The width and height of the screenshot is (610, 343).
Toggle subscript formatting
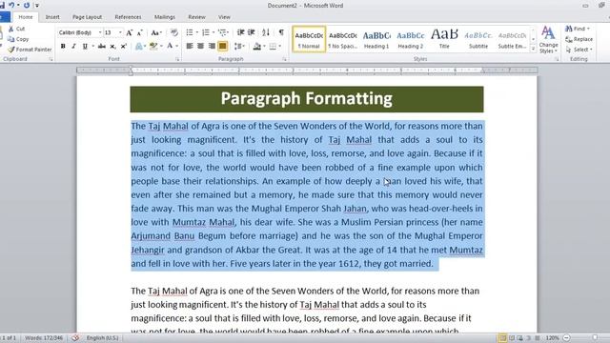(112, 47)
